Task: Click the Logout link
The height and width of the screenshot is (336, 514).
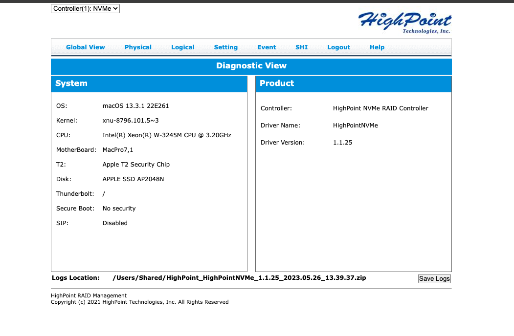Action: click(338, 47)
